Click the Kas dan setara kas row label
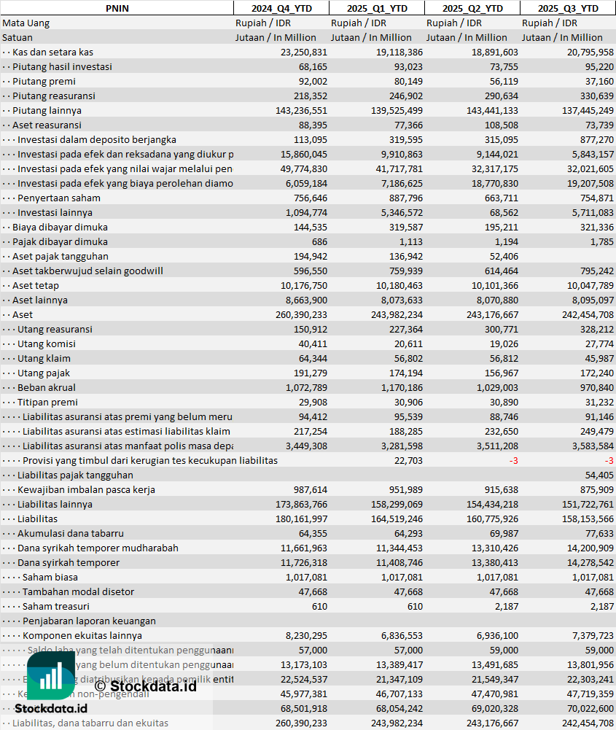616x730 pixels. 52,53
